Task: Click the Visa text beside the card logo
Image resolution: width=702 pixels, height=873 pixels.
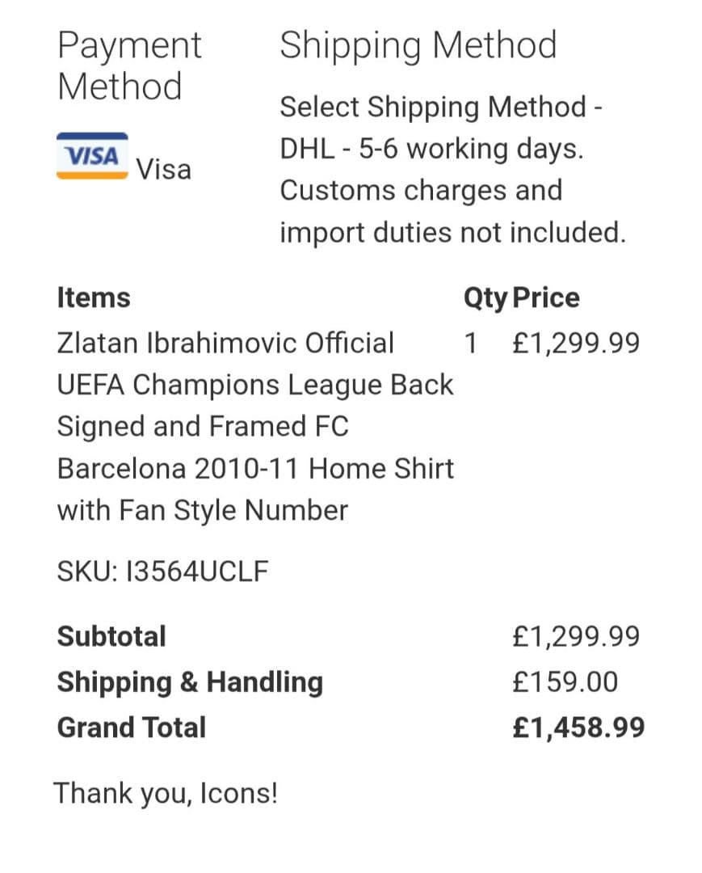Action: click(x=163, y=170)
